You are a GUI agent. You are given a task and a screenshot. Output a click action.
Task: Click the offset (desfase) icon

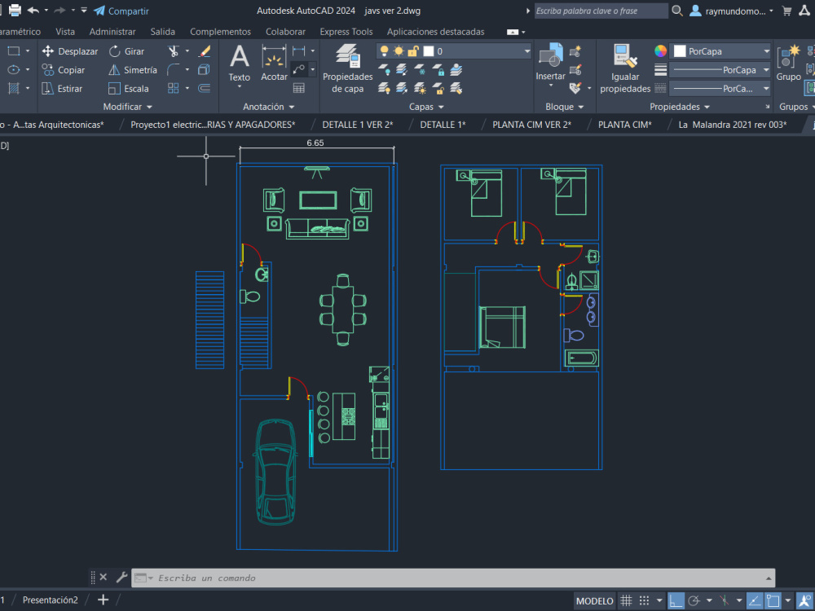pyautogui.click(x=205, y=88)
